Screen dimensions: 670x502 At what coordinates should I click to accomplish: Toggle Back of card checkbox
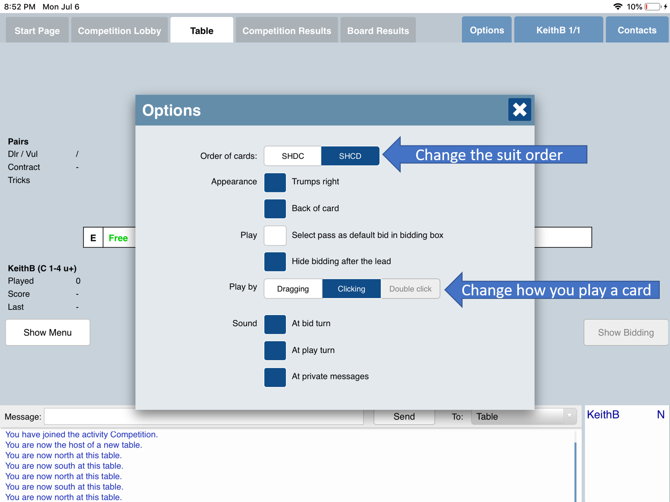click(275, 209)
